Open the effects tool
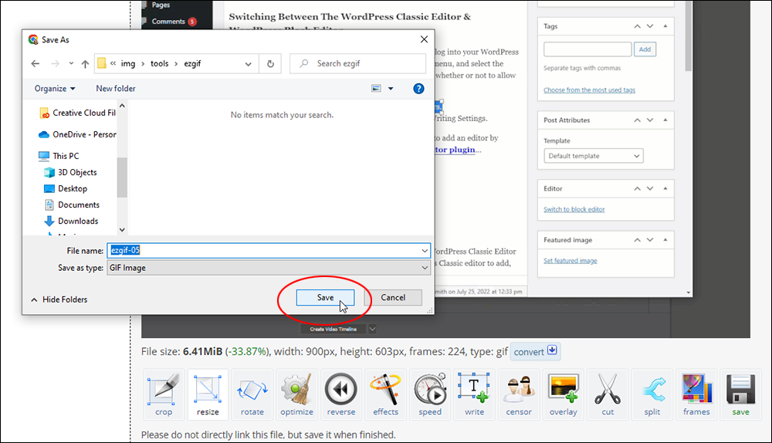The image size is (772, 443). click(x=385, y=394)
